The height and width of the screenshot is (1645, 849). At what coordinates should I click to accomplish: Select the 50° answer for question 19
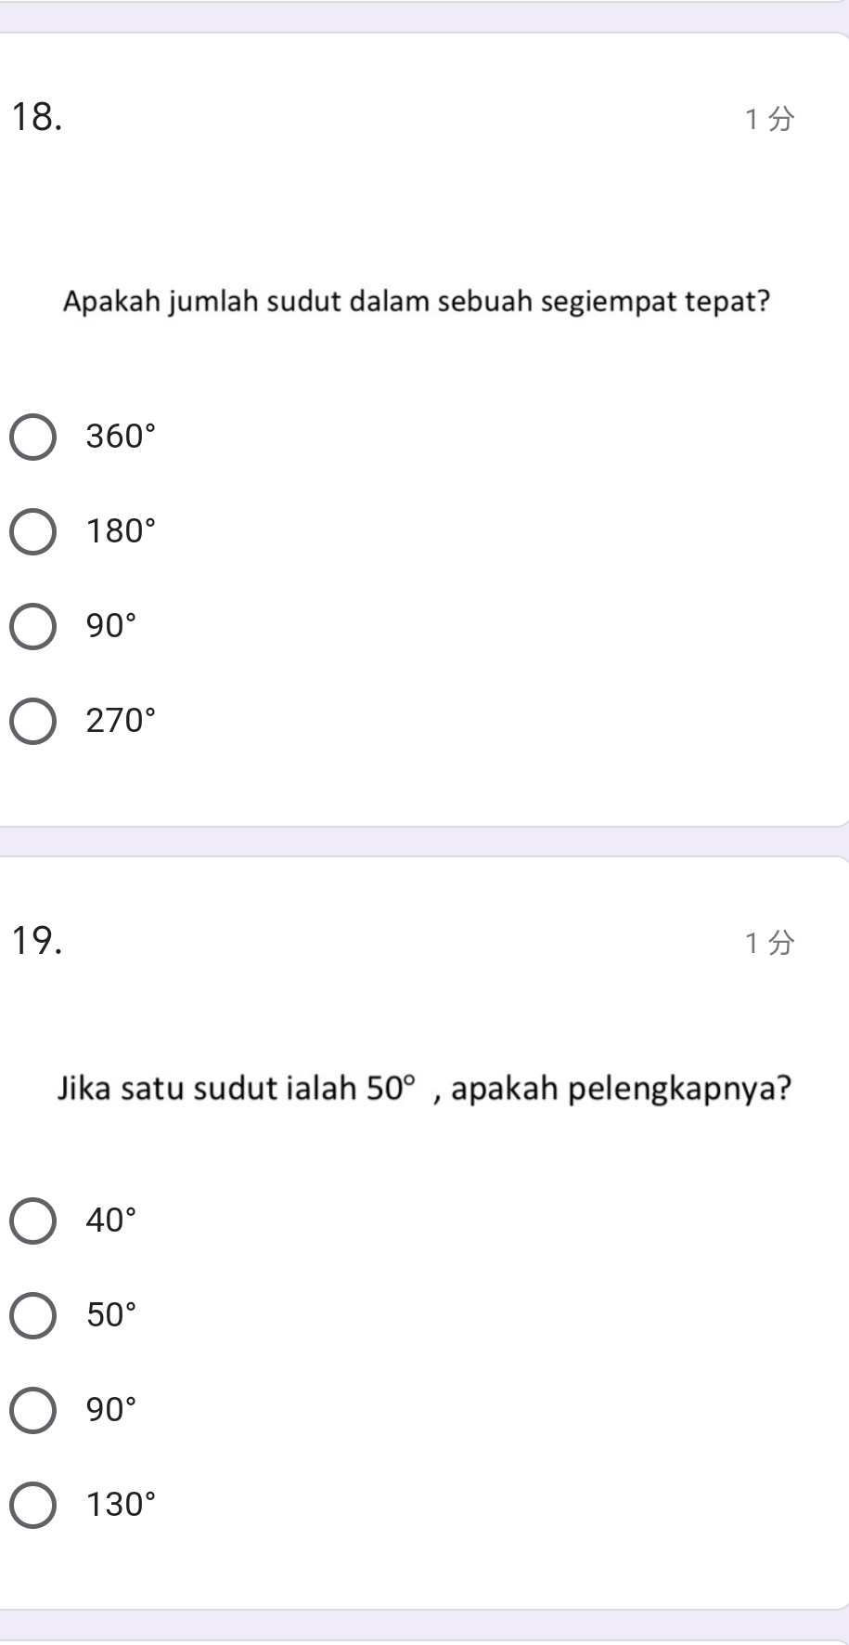click(x=33, y=1314)
